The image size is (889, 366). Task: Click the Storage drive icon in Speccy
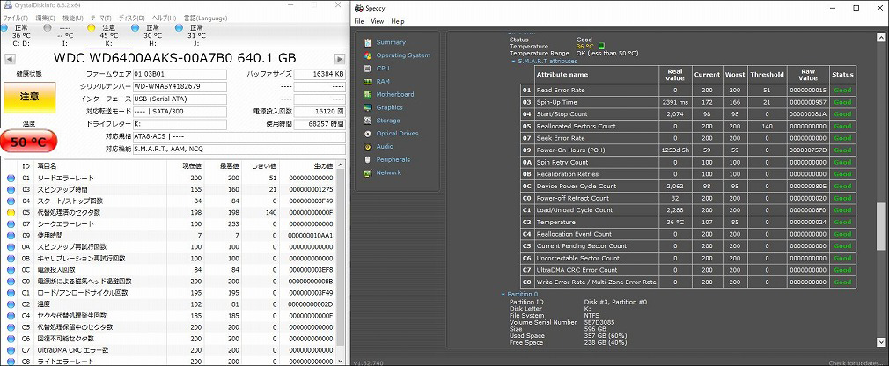[x=368, y=121]
